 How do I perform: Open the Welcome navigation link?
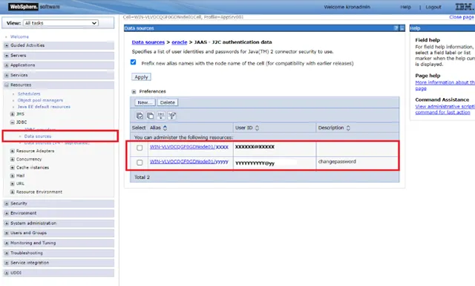[x=19, y=36]
